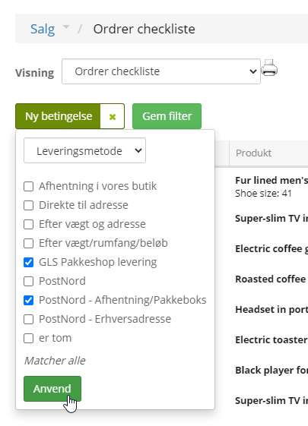Uncheck 'PostNord - Afhentning/Pakkeboks' checkbox
This screenshot has height=426, width=308.
[29, 301]
